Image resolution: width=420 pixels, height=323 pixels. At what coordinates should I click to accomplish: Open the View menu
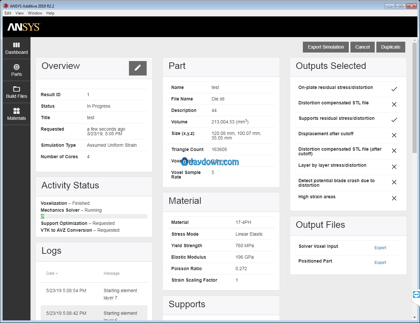(19, 13)
